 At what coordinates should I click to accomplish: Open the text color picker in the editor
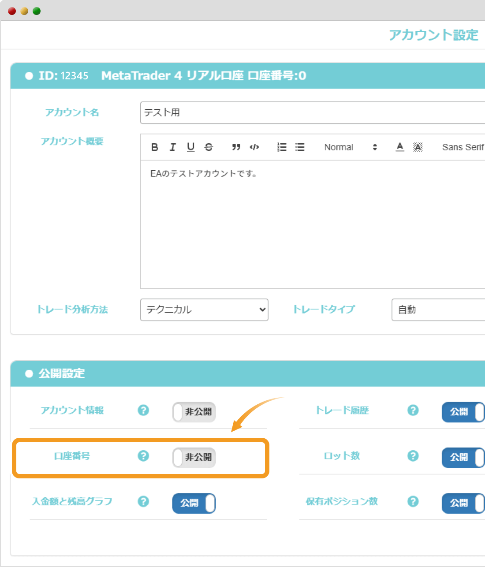pyautogui.click(x=399, y=147)
